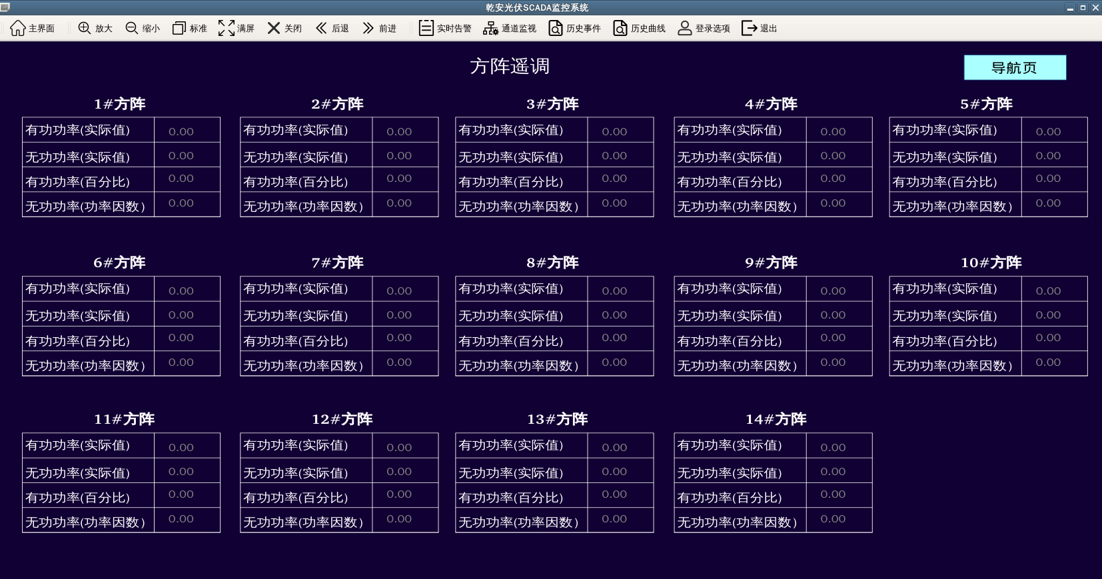
Task: Switch to 满屏 full screen
Action: tap(227, 28)
